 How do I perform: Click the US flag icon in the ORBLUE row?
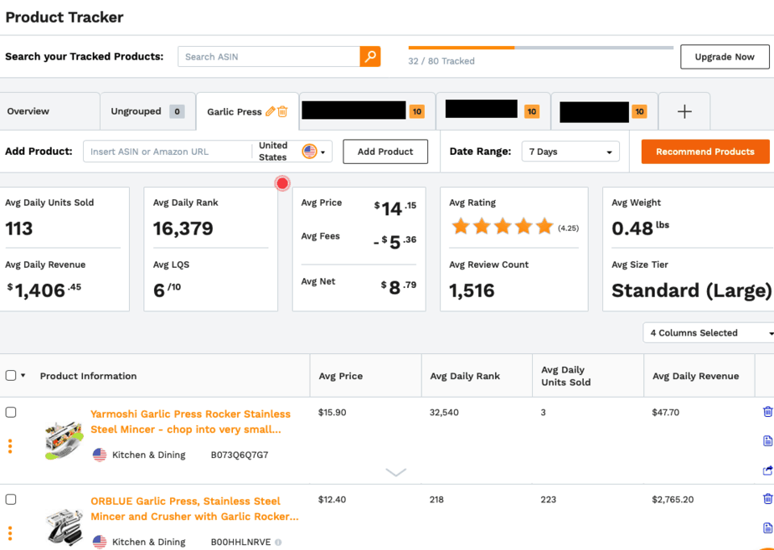point(100,542)
